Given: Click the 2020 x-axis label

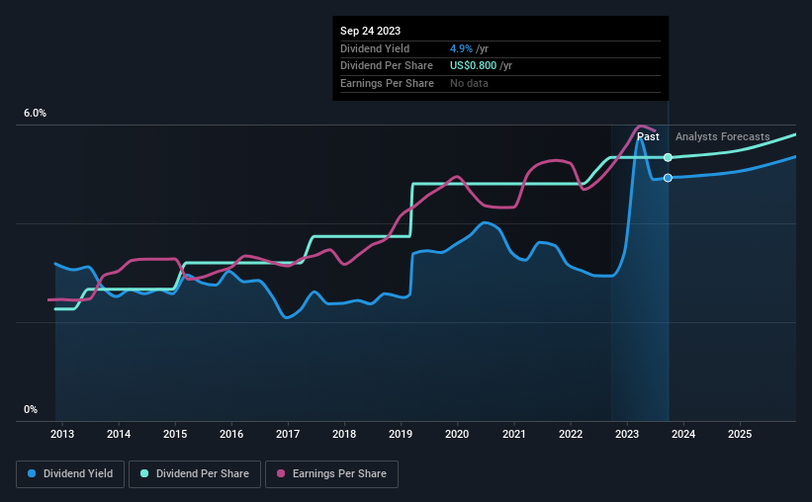Looking at the screenshot, I should click(457, 434).
